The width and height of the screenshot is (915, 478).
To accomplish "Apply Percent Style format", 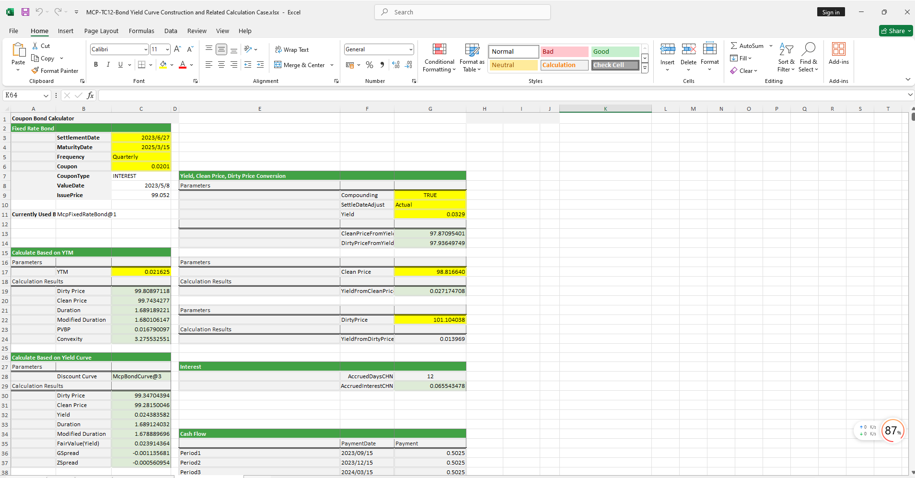I will tap(370, 65).
